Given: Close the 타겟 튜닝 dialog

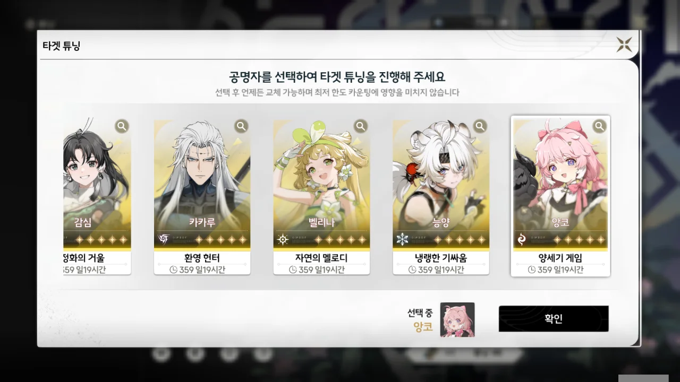Looking at the screenshot, I should pyautogui.click(x=624, y=45).
